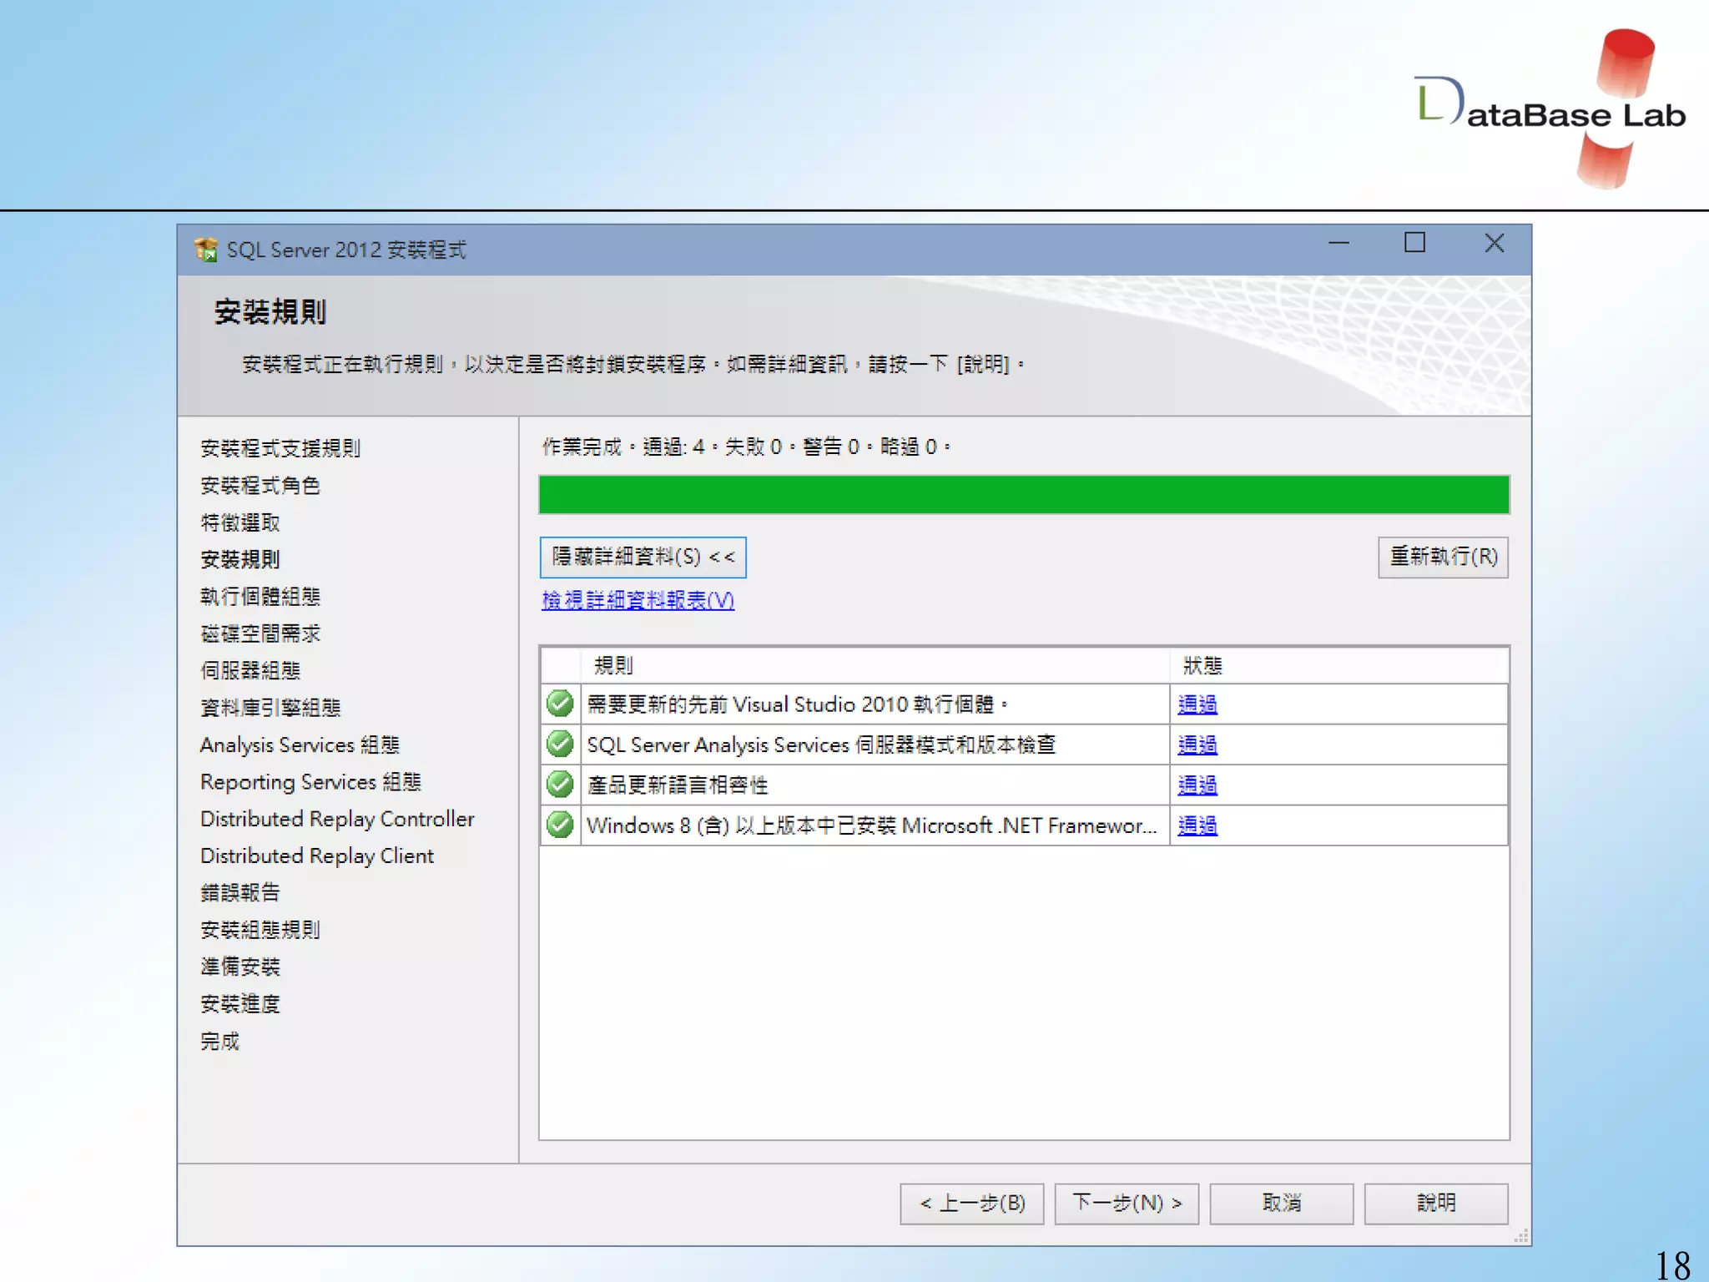This screenshot has width=1709, height=1282.
Task: Select 錯誤報告 step in sidebar
Action: click(240, 892)
